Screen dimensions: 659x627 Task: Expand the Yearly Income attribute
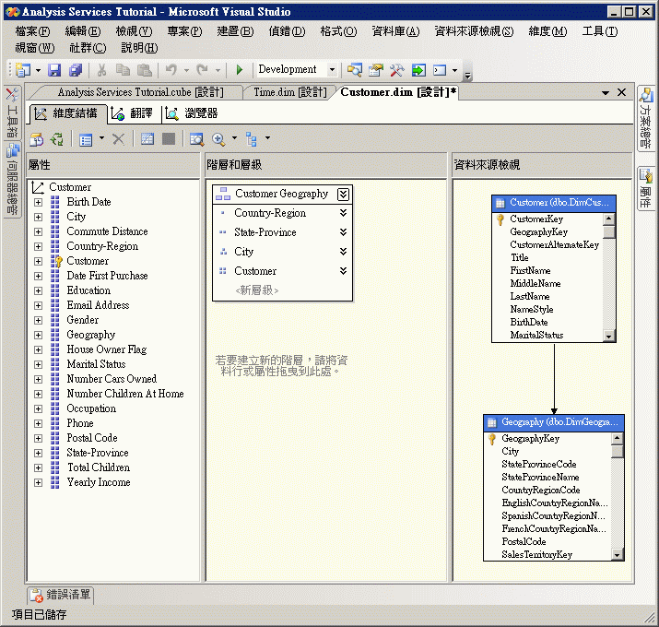point(38,483)
